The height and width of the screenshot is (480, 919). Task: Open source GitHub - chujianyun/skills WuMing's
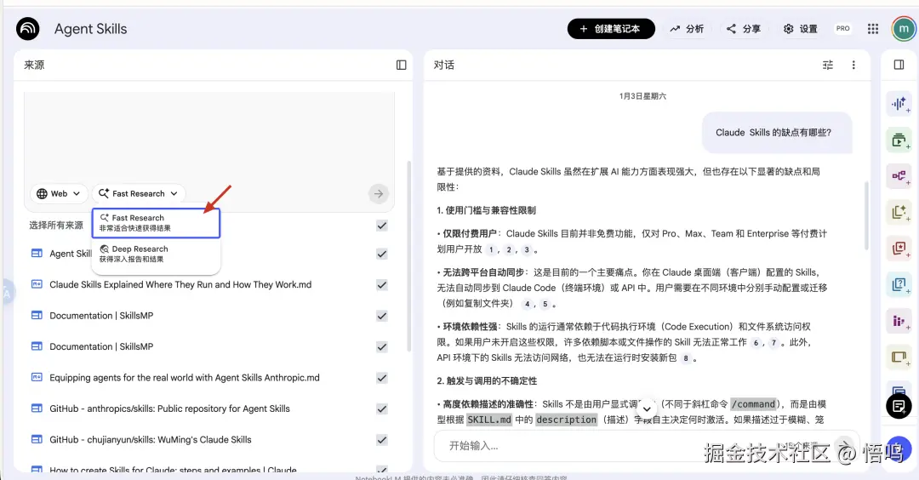pyautogui.click(x=150, y=439)
